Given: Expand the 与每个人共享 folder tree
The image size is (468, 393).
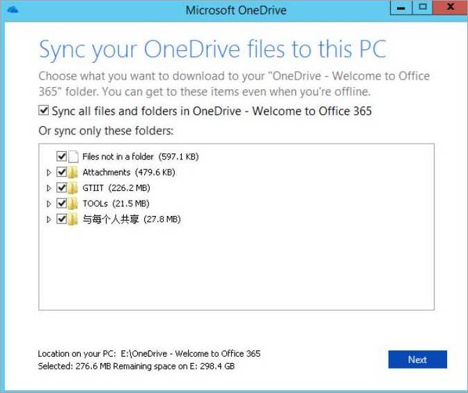Looking at the screenshot, I should point(49,219).
